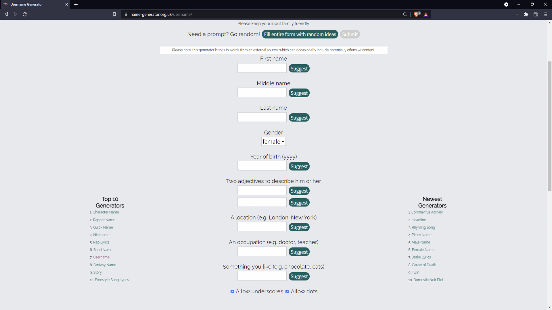Open the Freestyle Song Lyrics link

click(112, 280)
